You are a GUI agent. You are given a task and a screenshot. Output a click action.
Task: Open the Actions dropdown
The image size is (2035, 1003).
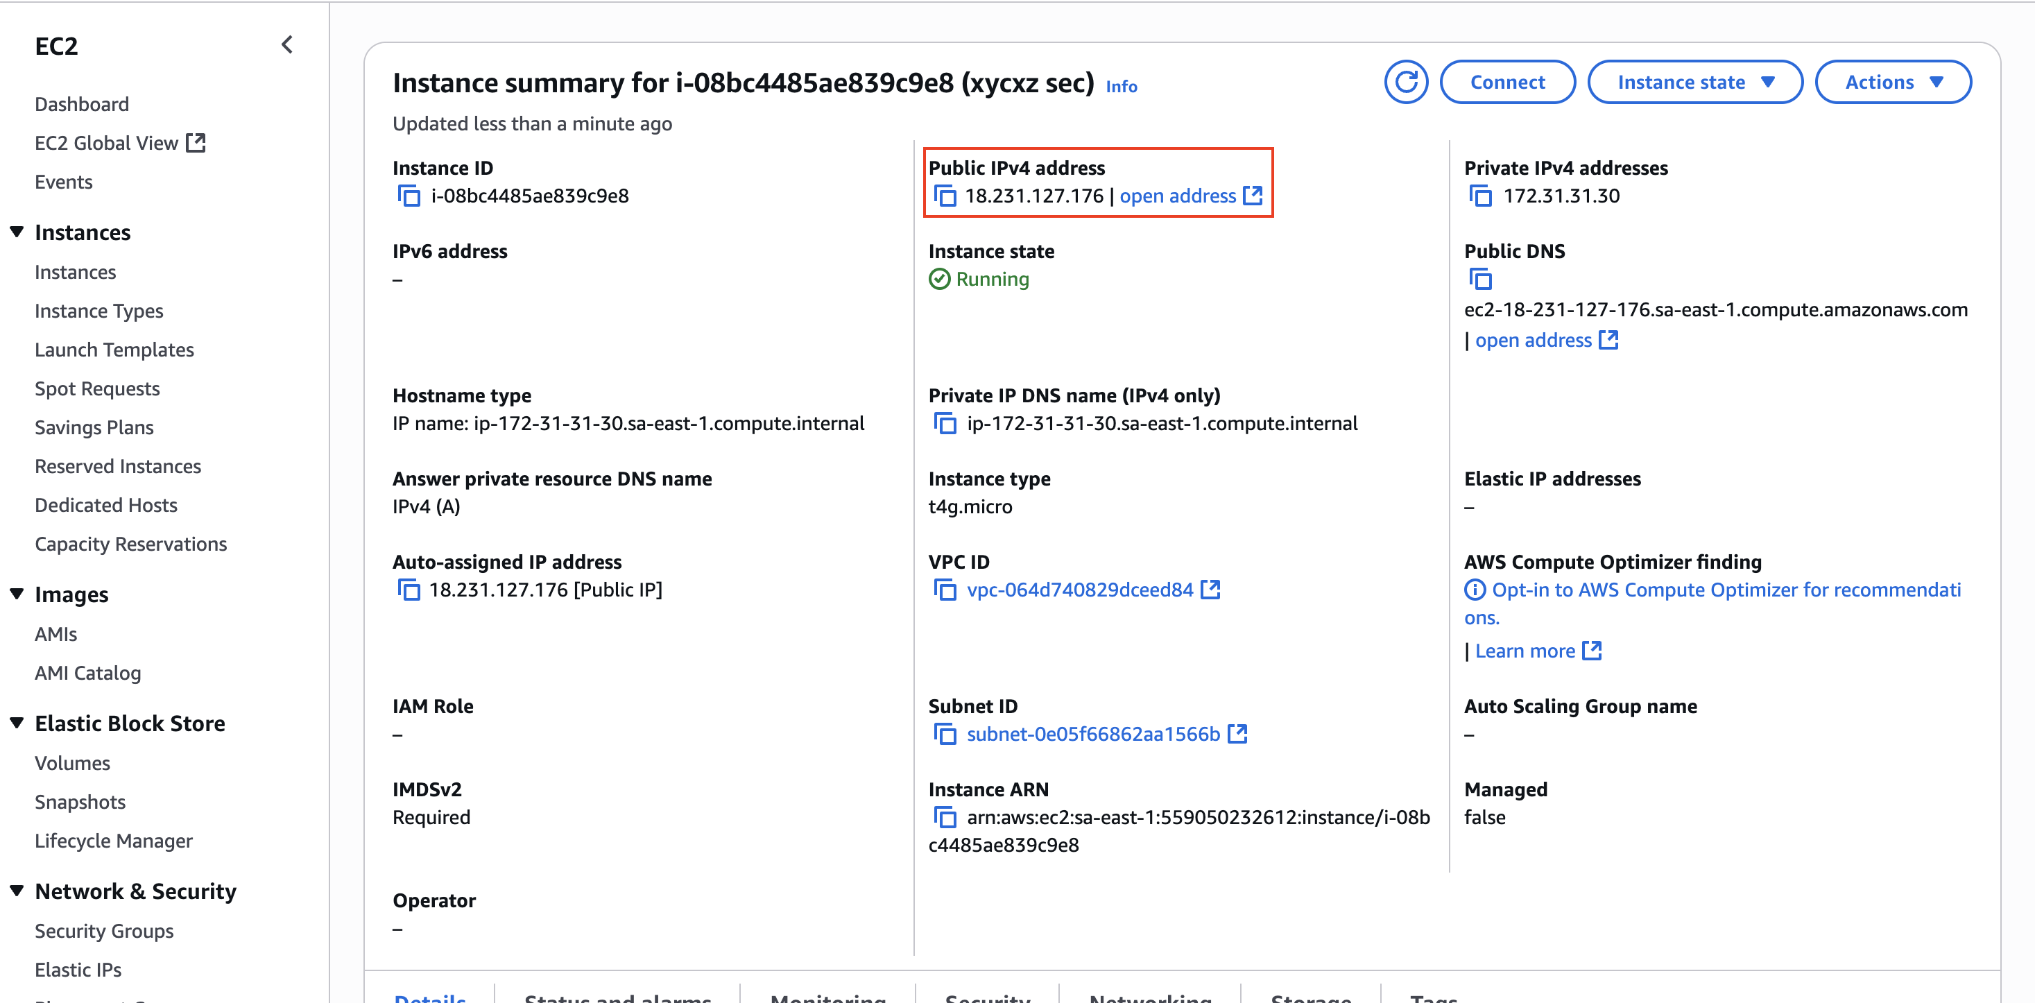pos(1893,81)
